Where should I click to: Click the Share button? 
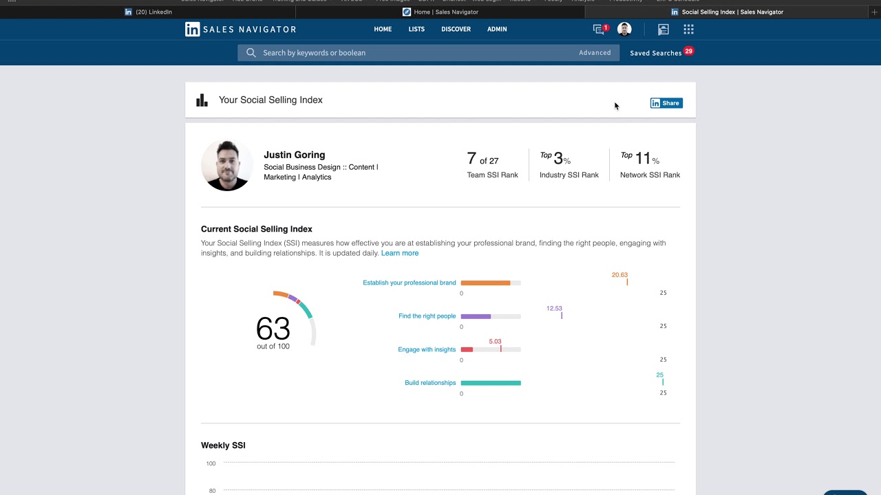[666, 103]
